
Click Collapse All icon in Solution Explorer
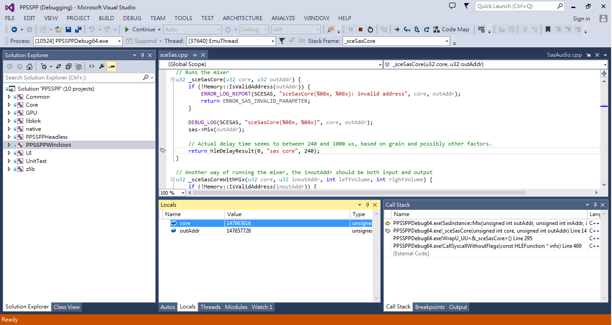(x=68, y=67)
